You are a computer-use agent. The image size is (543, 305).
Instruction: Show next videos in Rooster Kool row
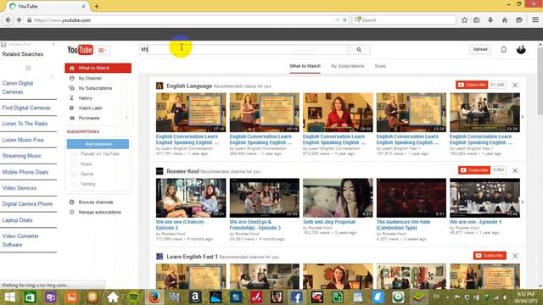point(523,202)
